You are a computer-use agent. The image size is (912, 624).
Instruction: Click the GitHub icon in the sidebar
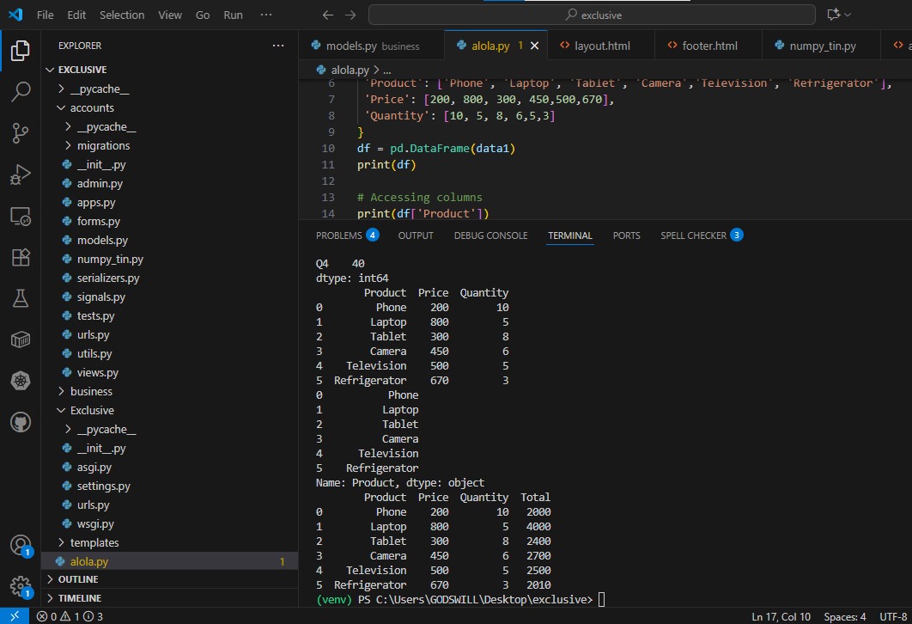(20, 421)
